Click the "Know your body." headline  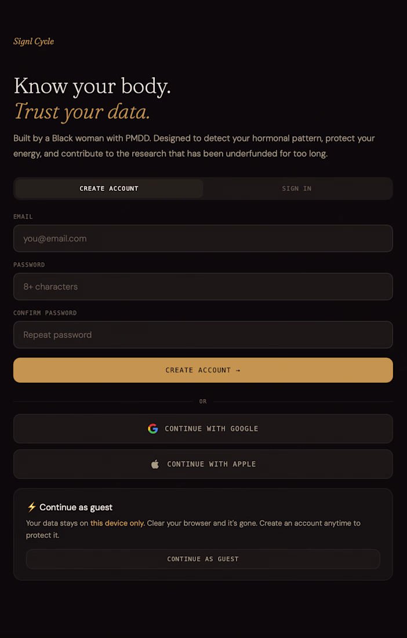click(x=92, y=86)
